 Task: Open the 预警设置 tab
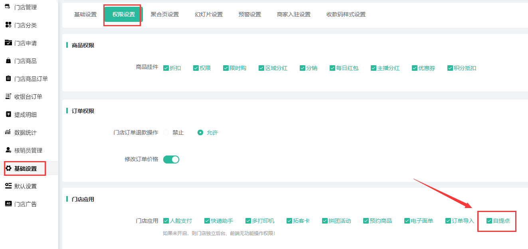coord(249,14)
